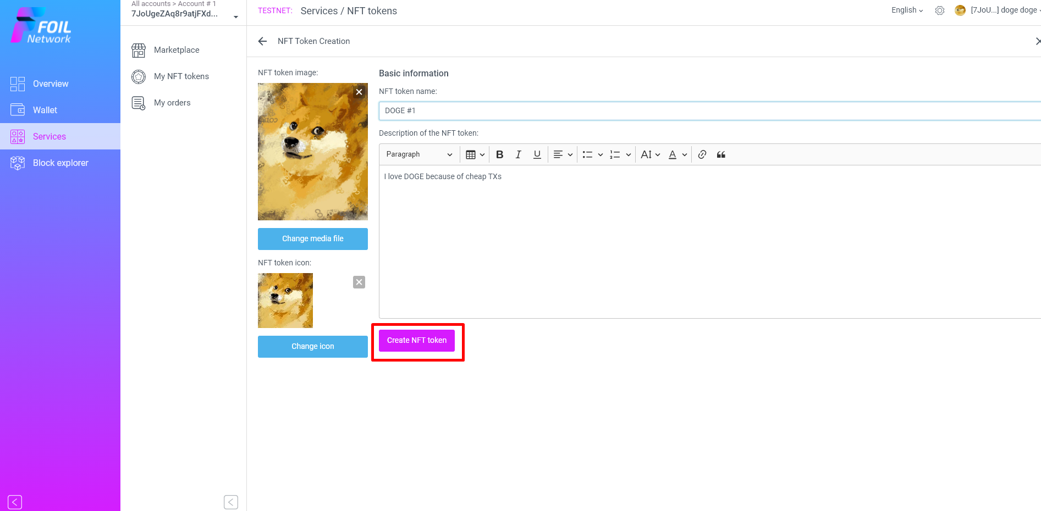Click the Create NFT token button
The image size is (1041, 511).
pos(417,341)
